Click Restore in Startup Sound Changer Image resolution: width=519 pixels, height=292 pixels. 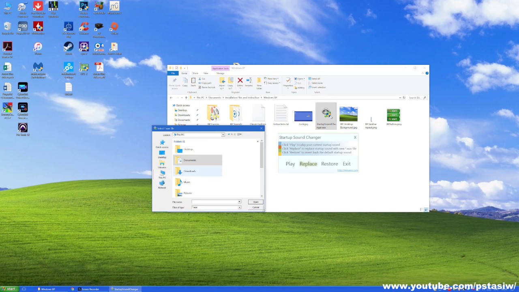(330, 164)
